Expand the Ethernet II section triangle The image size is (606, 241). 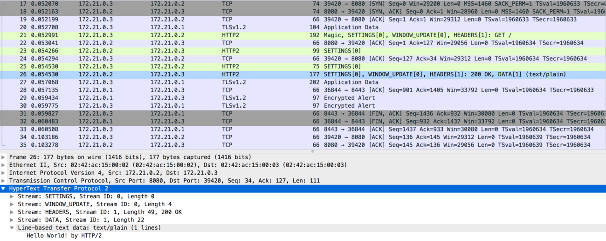coord(4,165)
